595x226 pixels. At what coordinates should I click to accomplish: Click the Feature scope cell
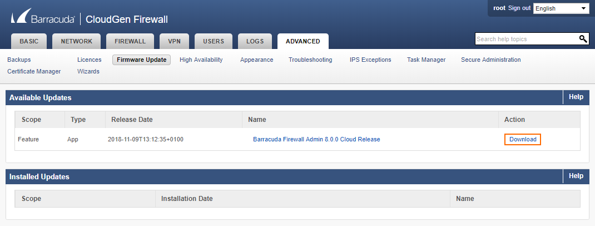tap(28, 139)
